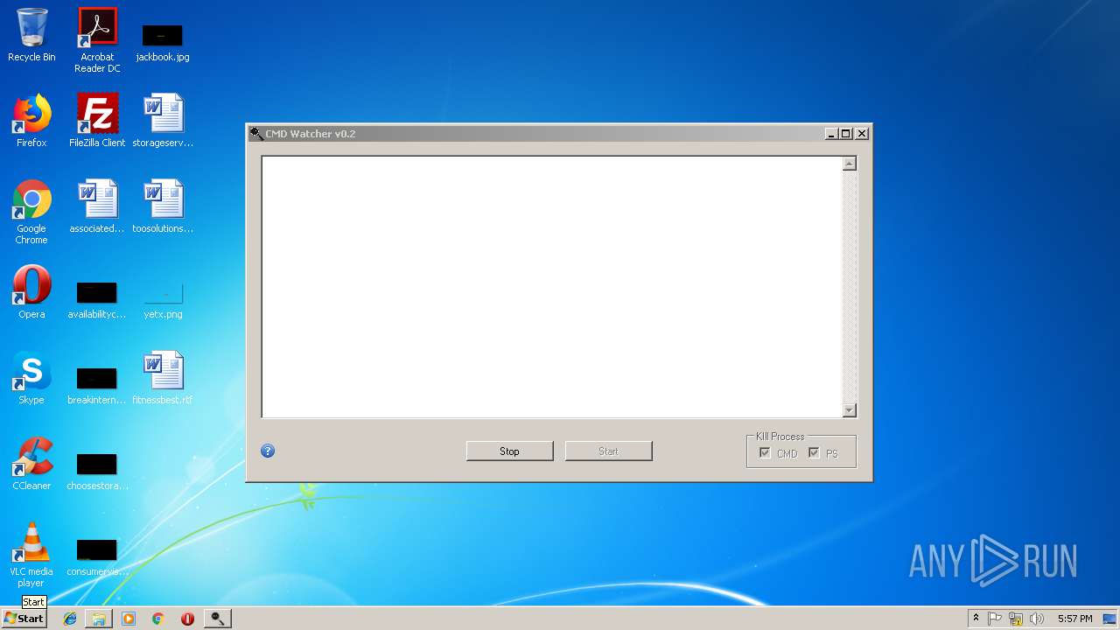Open Windows Media Player from the taskbar
1120x630 pixels.
(x=129, y=619)
